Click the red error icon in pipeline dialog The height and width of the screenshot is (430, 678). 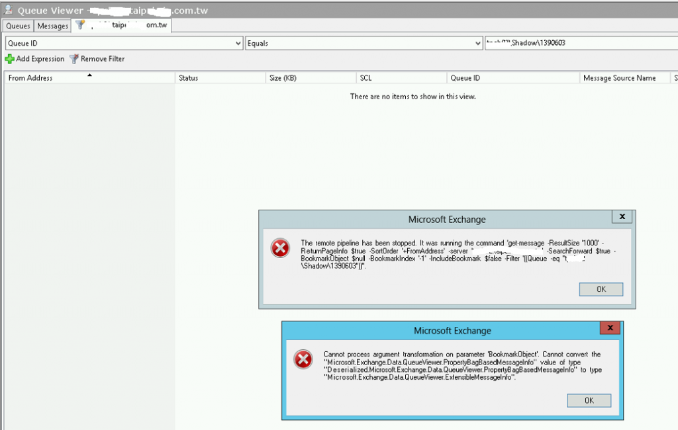[x=280, y=248]
